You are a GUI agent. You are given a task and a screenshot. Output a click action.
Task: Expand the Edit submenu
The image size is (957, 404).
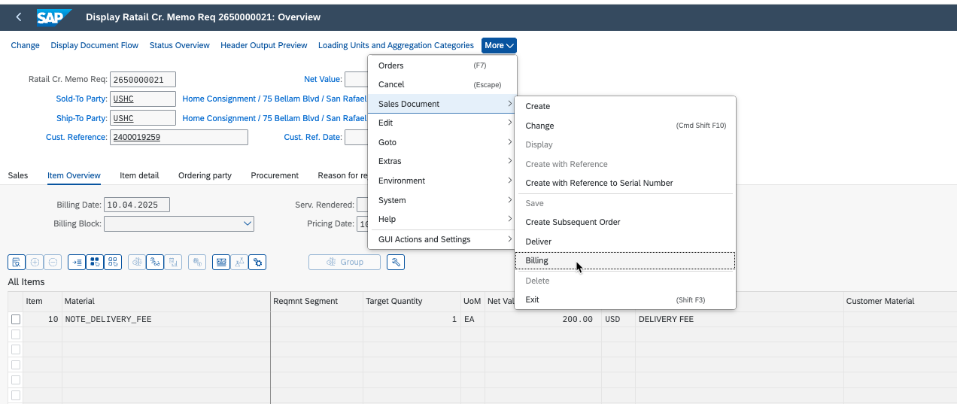coord(442,123)
